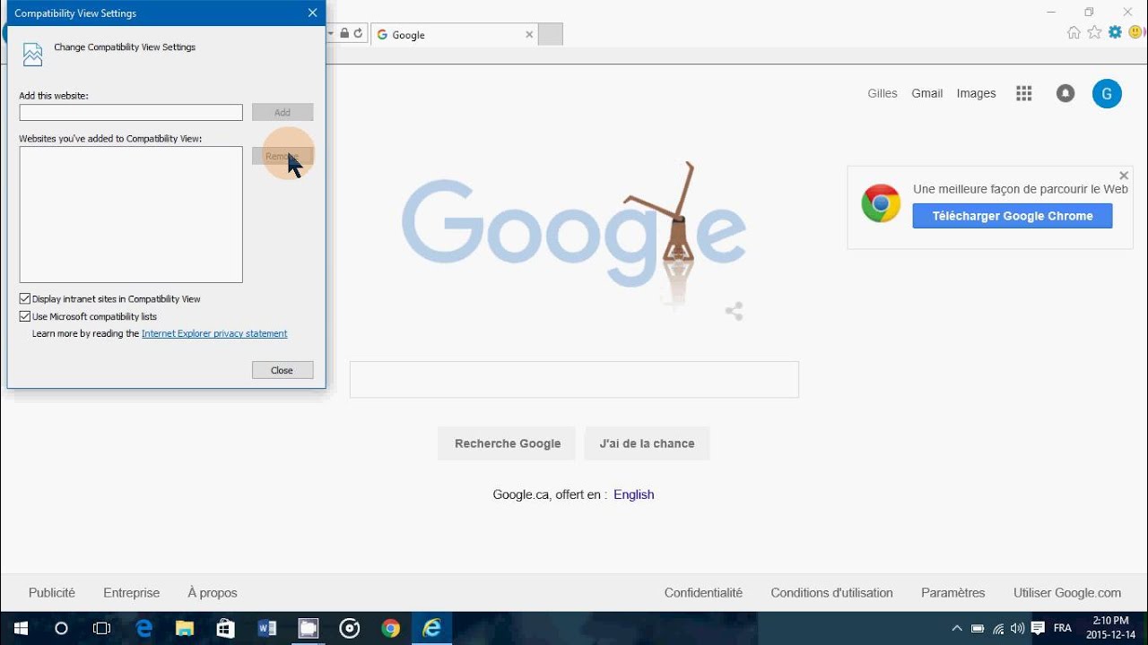This screenshot has height=645, width=1148.
Task: Click the address bar refresh icon
Action: (x=358, y=34)
